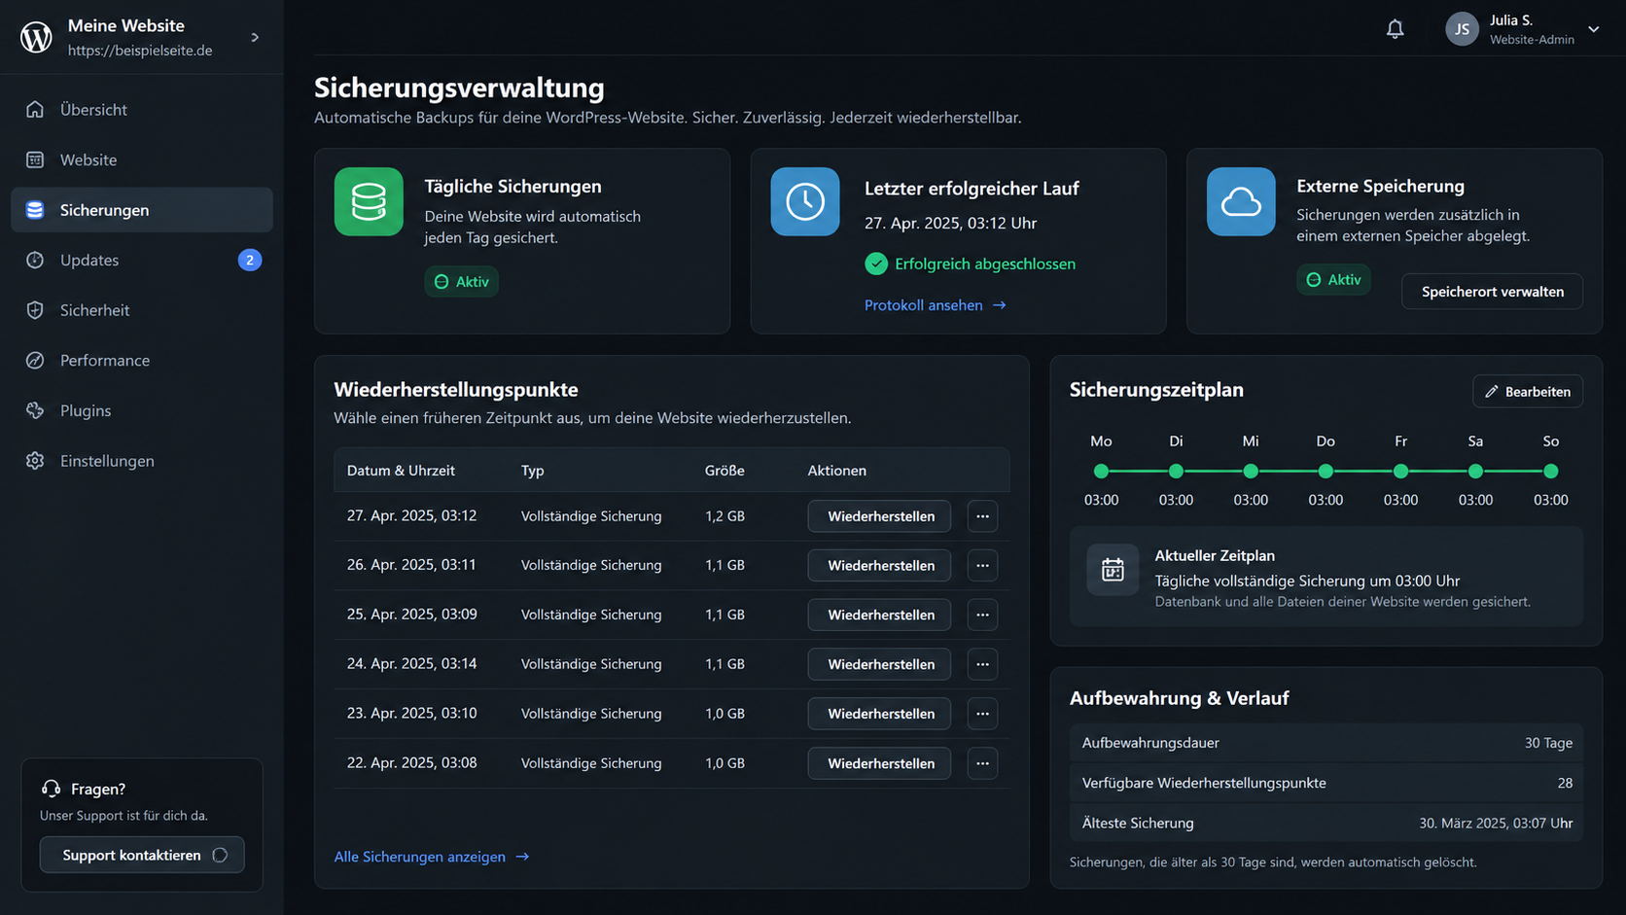Restore the 24. Apr. 2025 backup
The image size is (1626, 915).
(879, 664)
